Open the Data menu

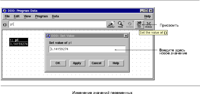point(55,16)
